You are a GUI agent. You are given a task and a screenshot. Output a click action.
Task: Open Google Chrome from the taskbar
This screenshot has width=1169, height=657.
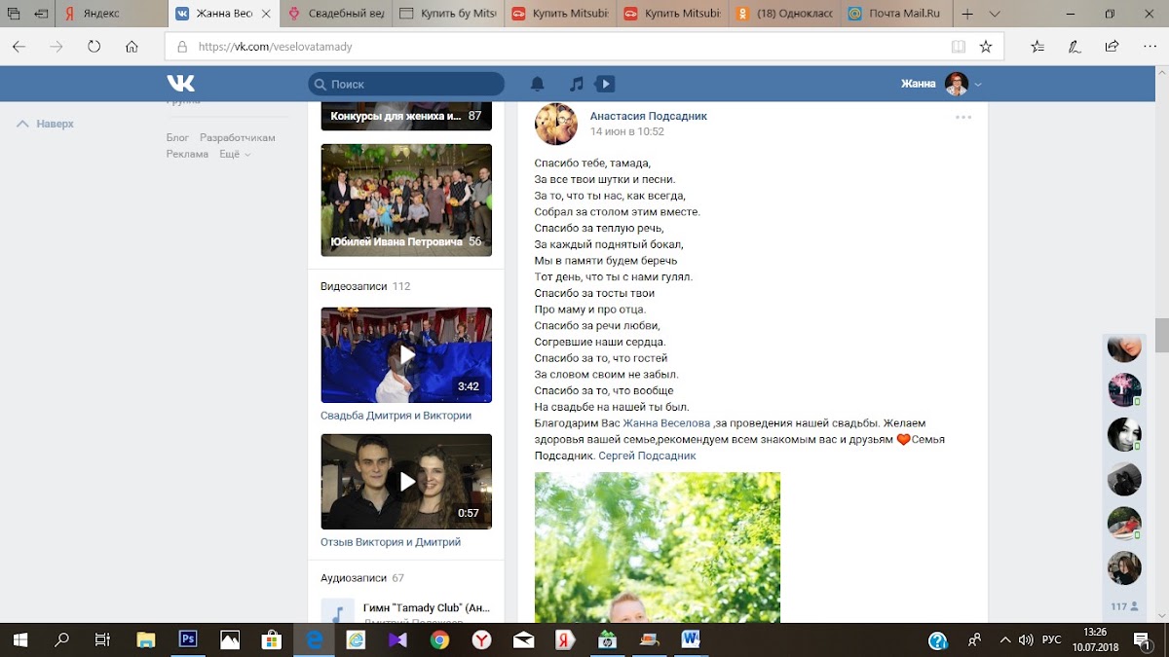pos(439,639)
